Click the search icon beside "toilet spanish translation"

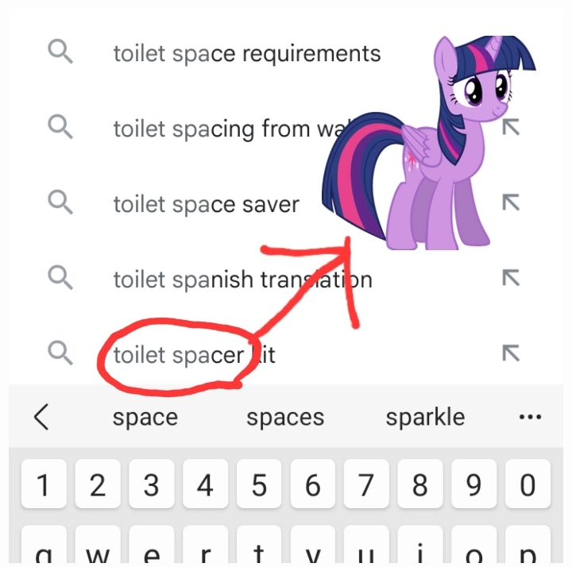[x=60, y=277]
